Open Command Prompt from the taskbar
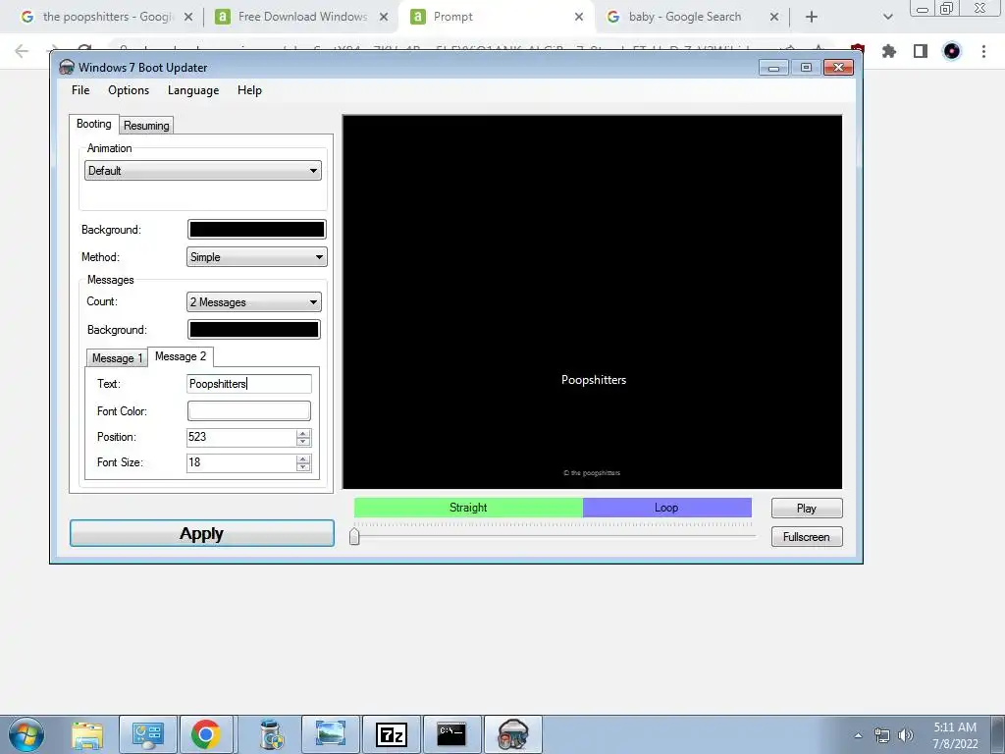This screenshot has width=1005, height=754. pyautogui.click(x=451, y=734)
